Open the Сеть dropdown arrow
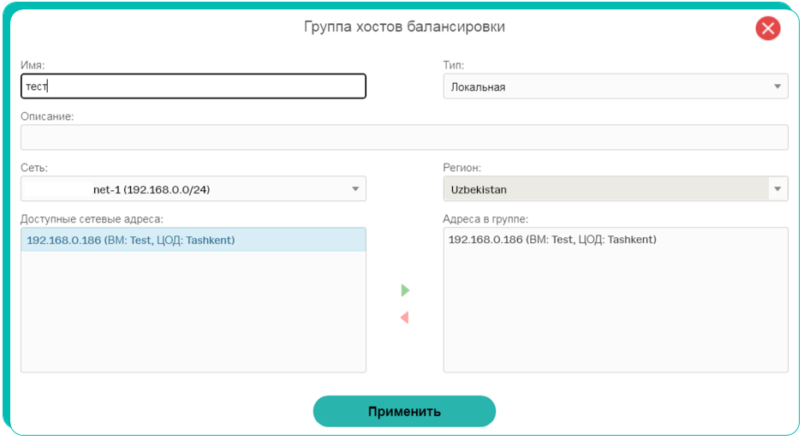Screen dimensions: 804x440 (x=355, y=189)
